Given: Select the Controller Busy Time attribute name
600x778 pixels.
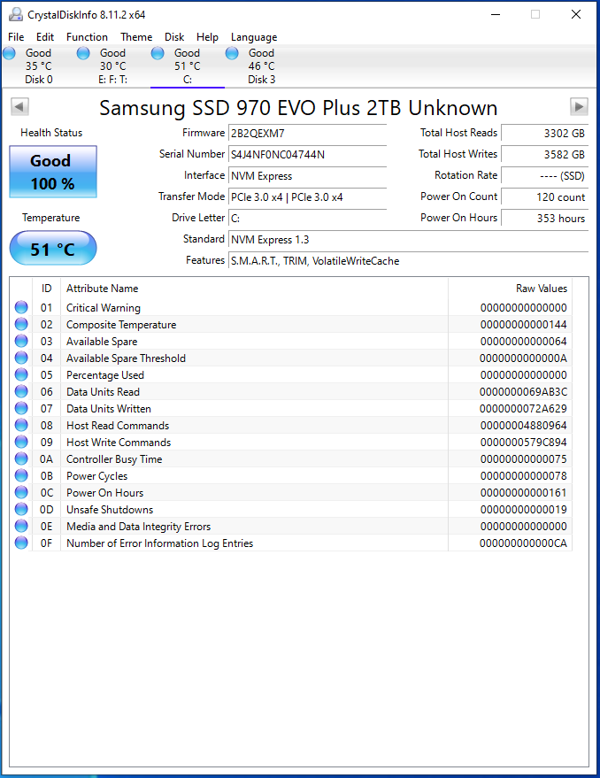Looking at the screenshot, I should click(114, 459).
